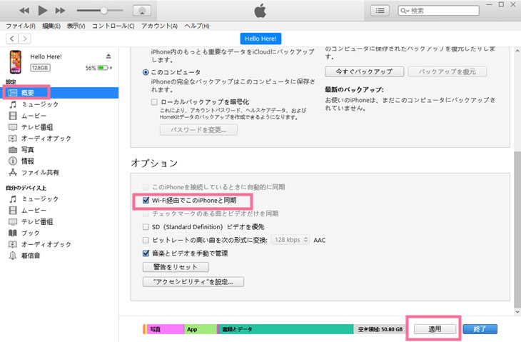521x342 pixels.
Task: Open the ヘルプ(H) menu
Action: tap(197, 26)
